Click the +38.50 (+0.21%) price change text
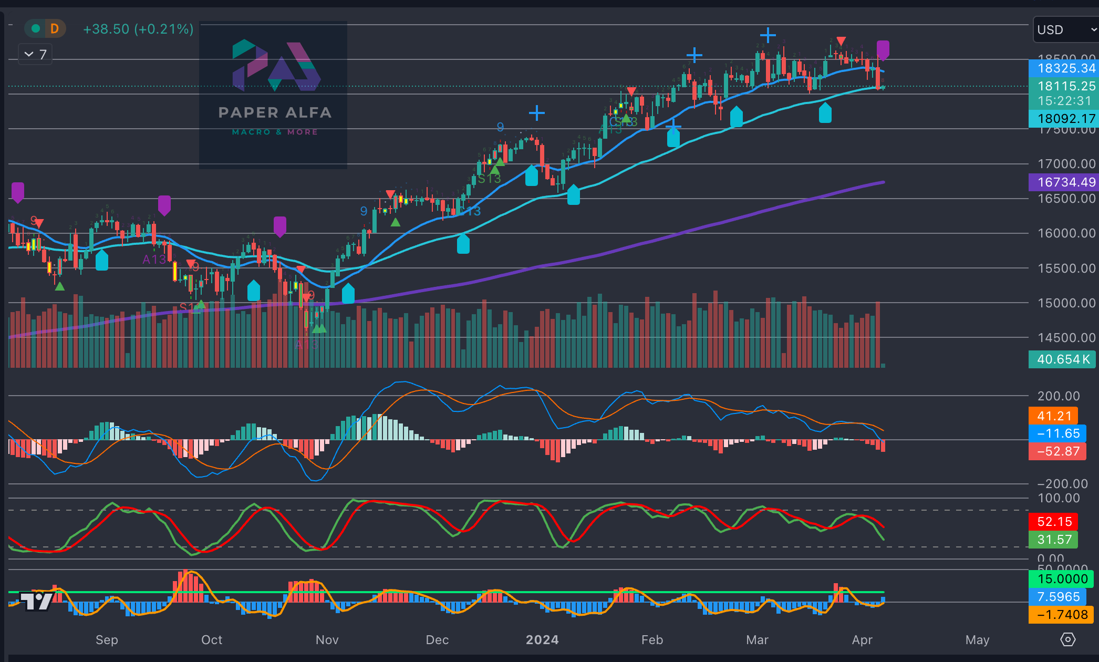The width and height of the screenshot is (1099, 662). pos(138,29)
